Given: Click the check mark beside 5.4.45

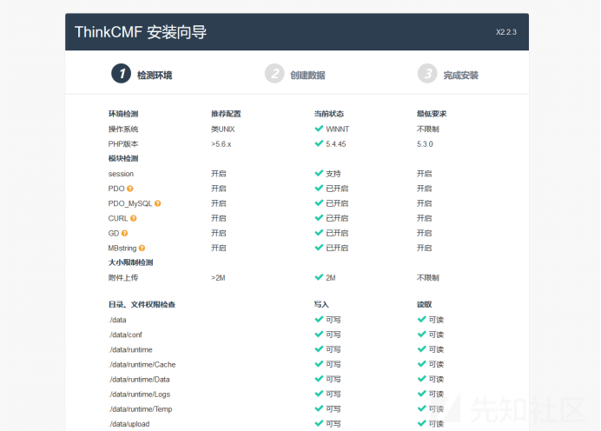Looking at the screenshot, I should (319, 143).
